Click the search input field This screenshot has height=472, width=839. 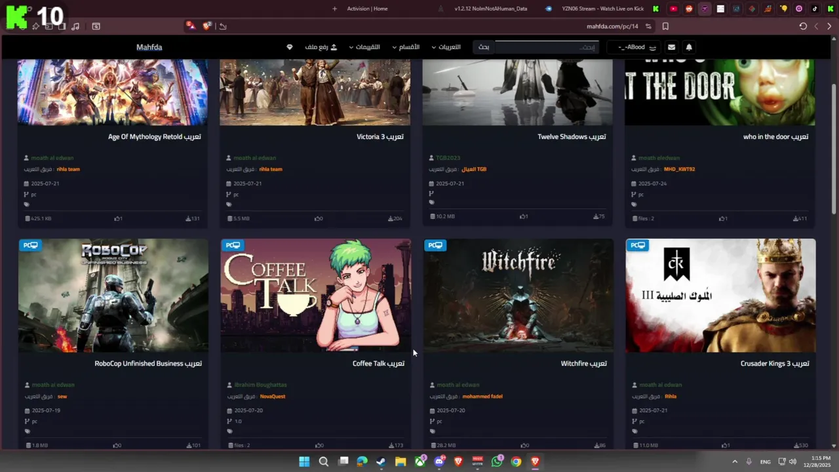(547, 47)
